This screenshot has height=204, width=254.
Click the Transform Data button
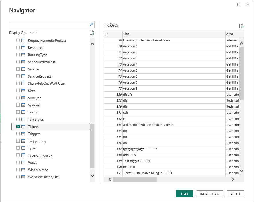[210, 194]
